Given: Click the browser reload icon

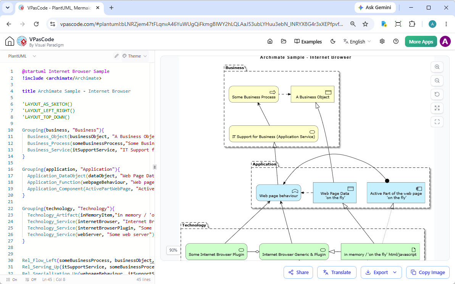Looking at the screenshot, I should pyautogui.click(x=36, y=24).
